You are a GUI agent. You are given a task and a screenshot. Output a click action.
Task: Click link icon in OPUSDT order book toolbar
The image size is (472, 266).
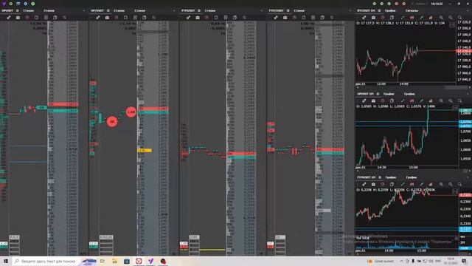tap(8, 18)
